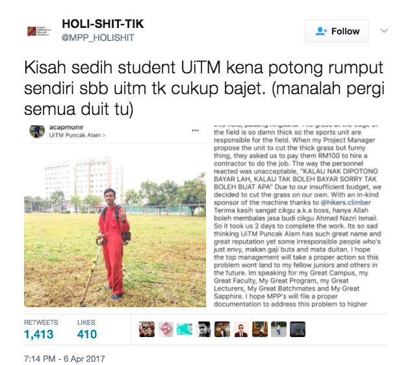Click the HOLI-SHIT-TIK display name
The height and width of the screenshot is (365, 412).
click(x=103, y=24)
